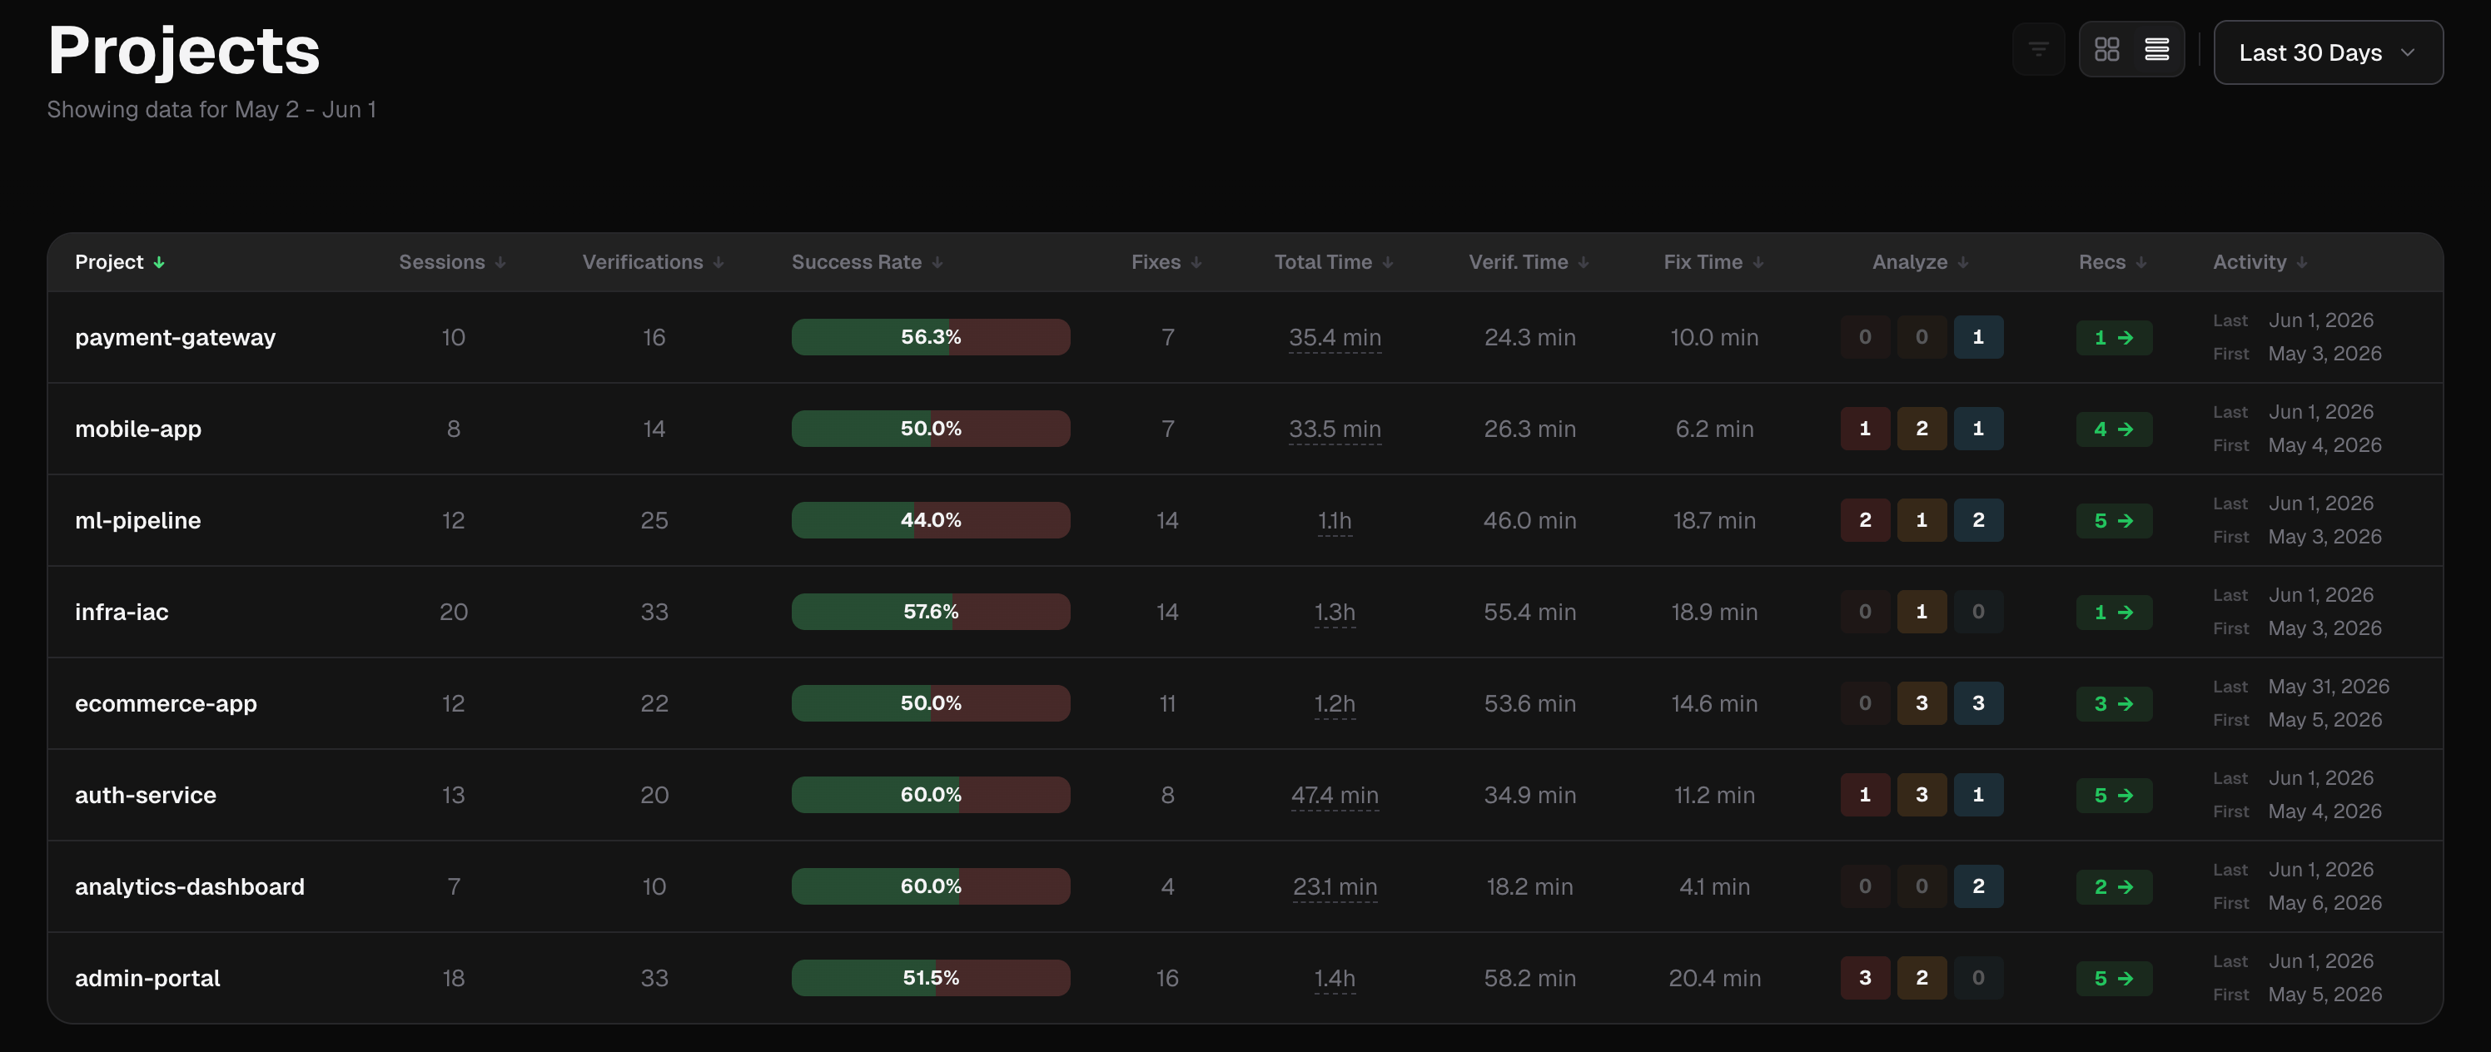The width and height of the screenshot is (2491, 1052).
Task: Switch to list view layout
Action: click(x=2156, y=49)
